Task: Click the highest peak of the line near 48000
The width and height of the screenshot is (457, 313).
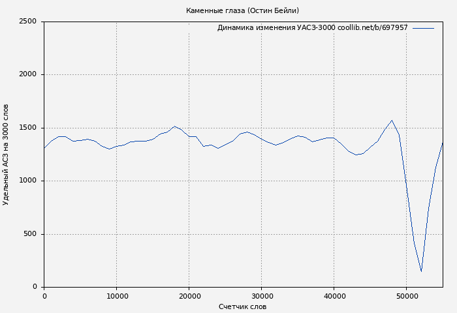Action: tap(392, 121)
